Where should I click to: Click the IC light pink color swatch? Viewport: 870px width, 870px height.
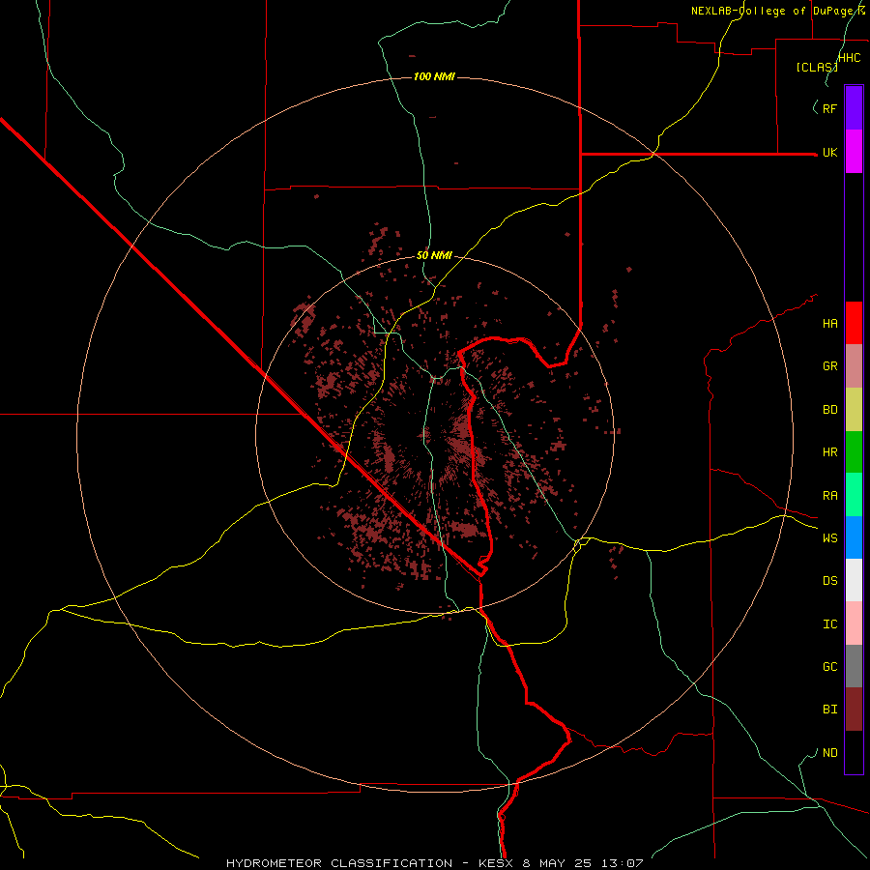pyautogui.click(x=854, y=623)
